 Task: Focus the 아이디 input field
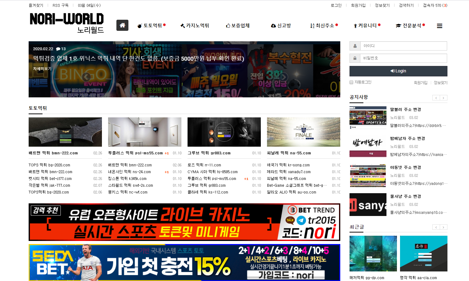403,46
